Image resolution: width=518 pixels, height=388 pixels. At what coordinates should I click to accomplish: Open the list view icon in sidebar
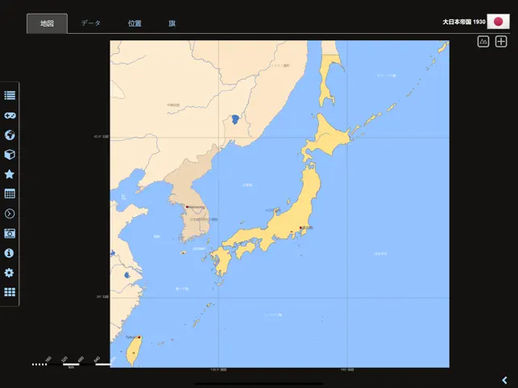pyautogui.click(x=10, y=96)
